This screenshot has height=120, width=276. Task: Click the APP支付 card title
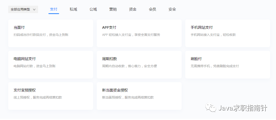point(109,27)
